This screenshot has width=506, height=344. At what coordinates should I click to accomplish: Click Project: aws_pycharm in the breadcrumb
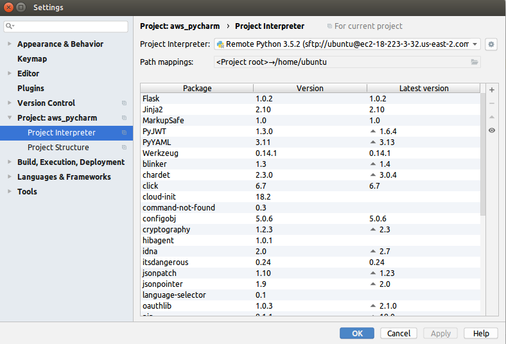[180, 26]
